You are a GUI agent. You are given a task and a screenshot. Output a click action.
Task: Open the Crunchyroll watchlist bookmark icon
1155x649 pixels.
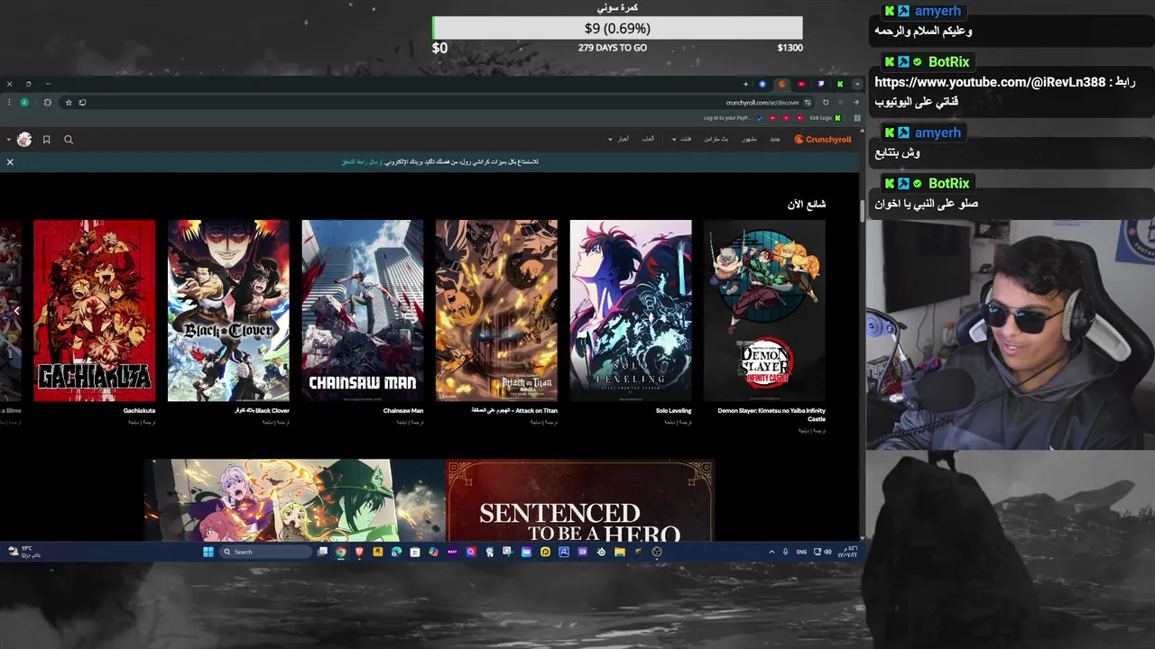click(x=46, y=140)
